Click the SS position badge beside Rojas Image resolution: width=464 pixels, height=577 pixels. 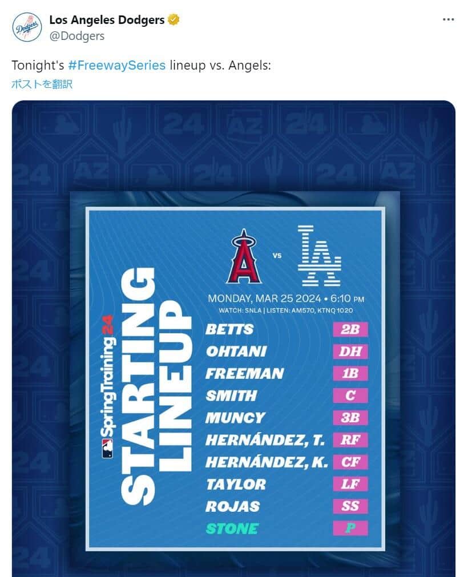[350, 506]
